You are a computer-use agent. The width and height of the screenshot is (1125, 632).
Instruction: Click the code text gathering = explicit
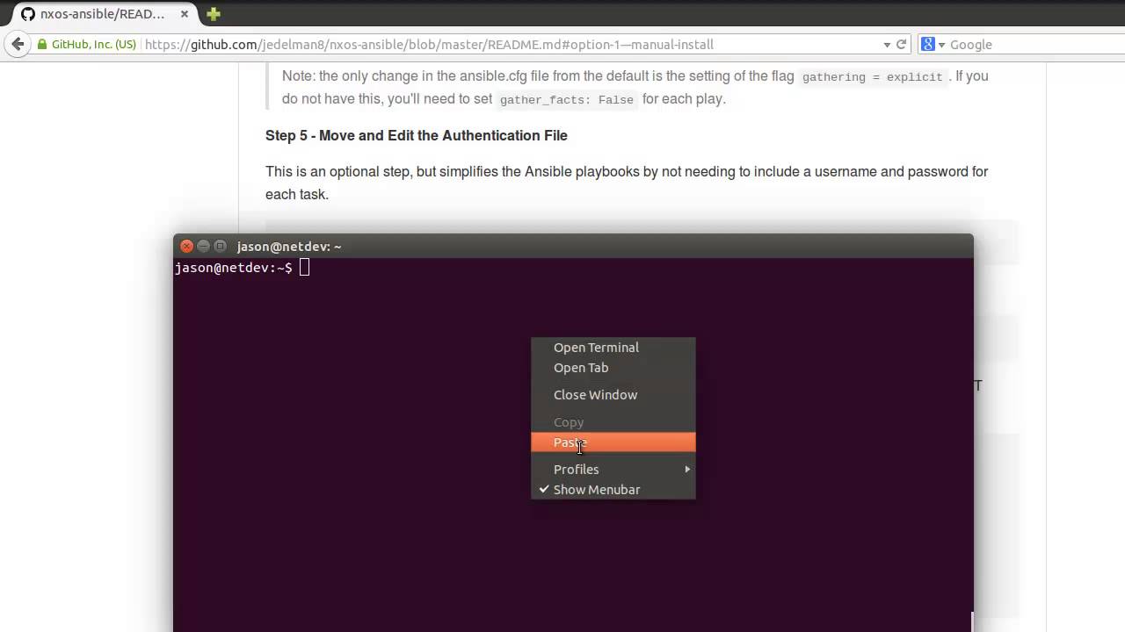[872, 77]
